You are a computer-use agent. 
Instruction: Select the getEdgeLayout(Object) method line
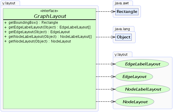pyautogui.click(x=37, y=32)
